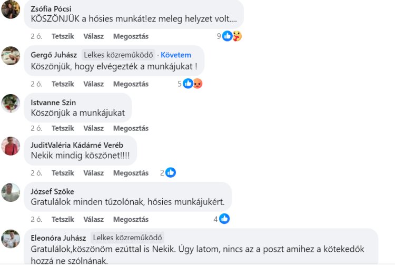Like Zsófia Pócsi's comment with Tetszik
The image size is (395, 267).
[x=63, y=36]
